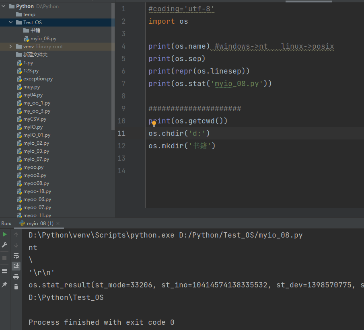Screen dimensions: 364x330
Task: Click the Stop process square icon
Action: [x=4, y=258]
